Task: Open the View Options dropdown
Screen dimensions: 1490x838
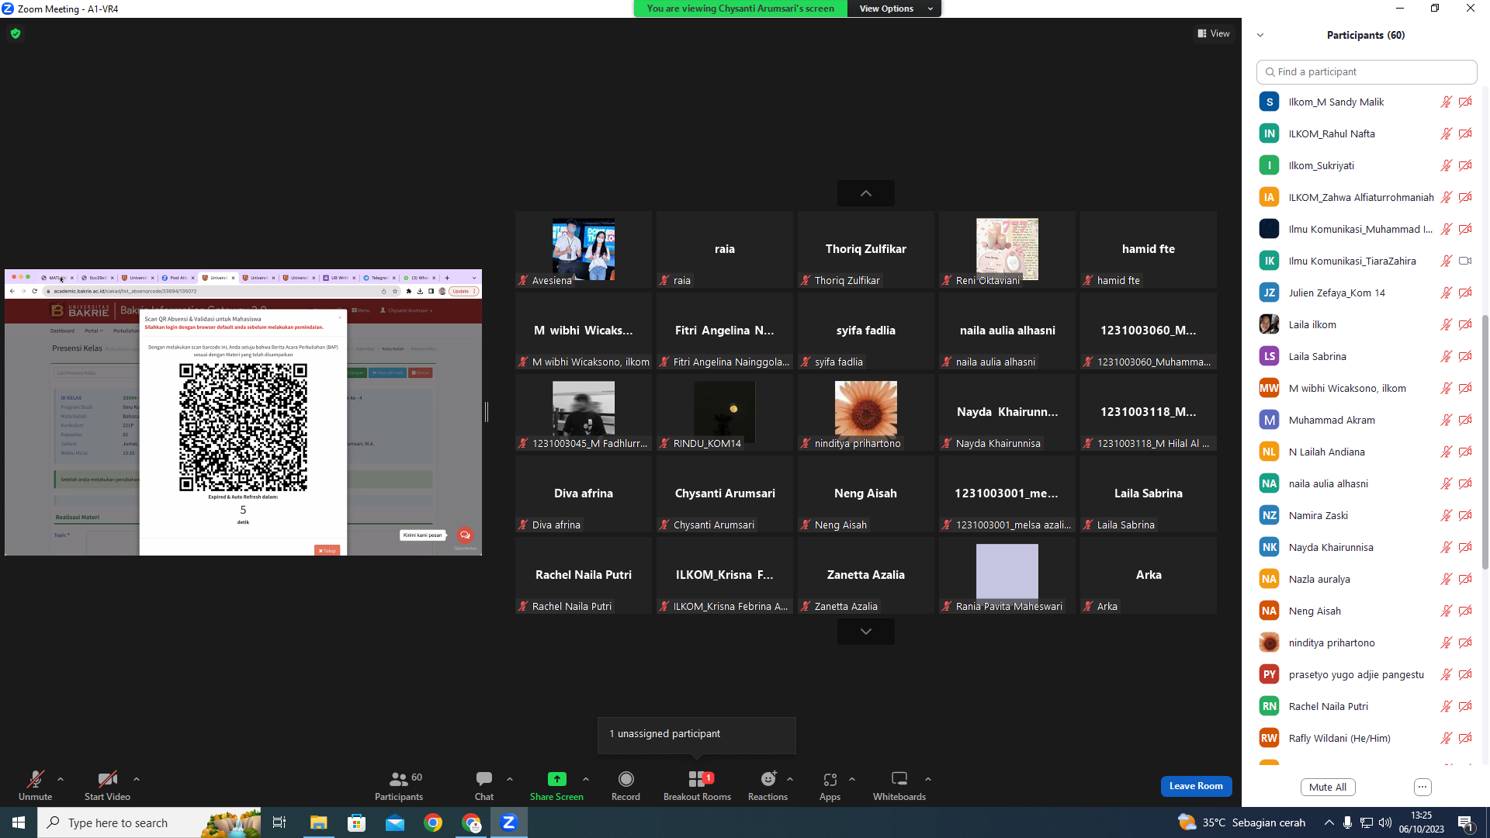Action: click(x=896, y=9)
